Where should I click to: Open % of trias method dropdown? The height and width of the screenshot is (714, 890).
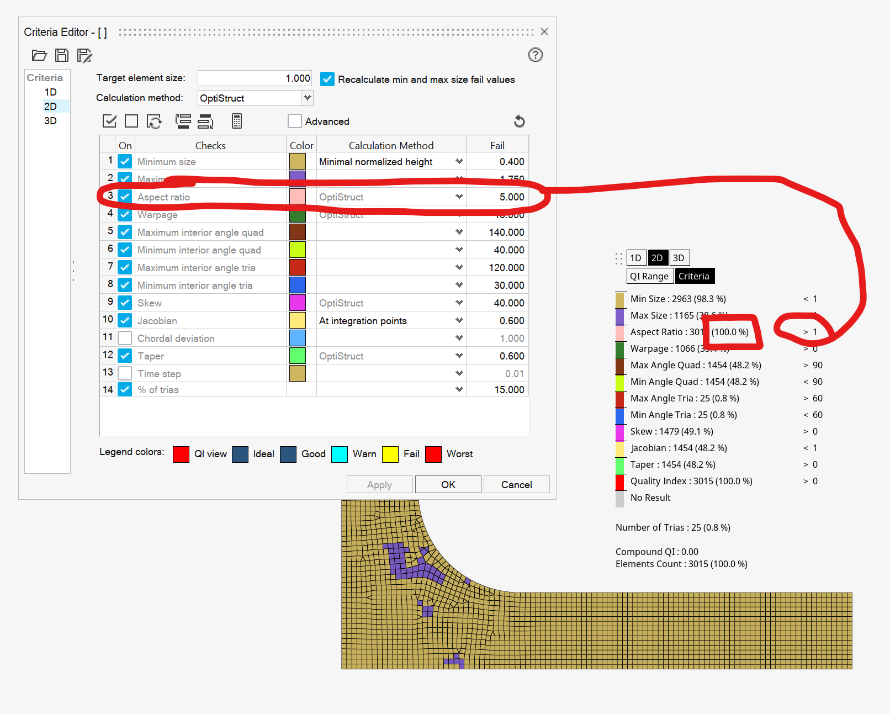459,390
